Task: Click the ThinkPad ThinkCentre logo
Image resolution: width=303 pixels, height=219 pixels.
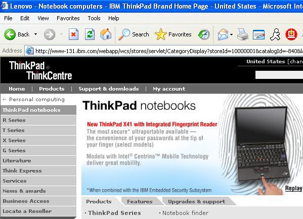Action: click(x=40, y=70)
